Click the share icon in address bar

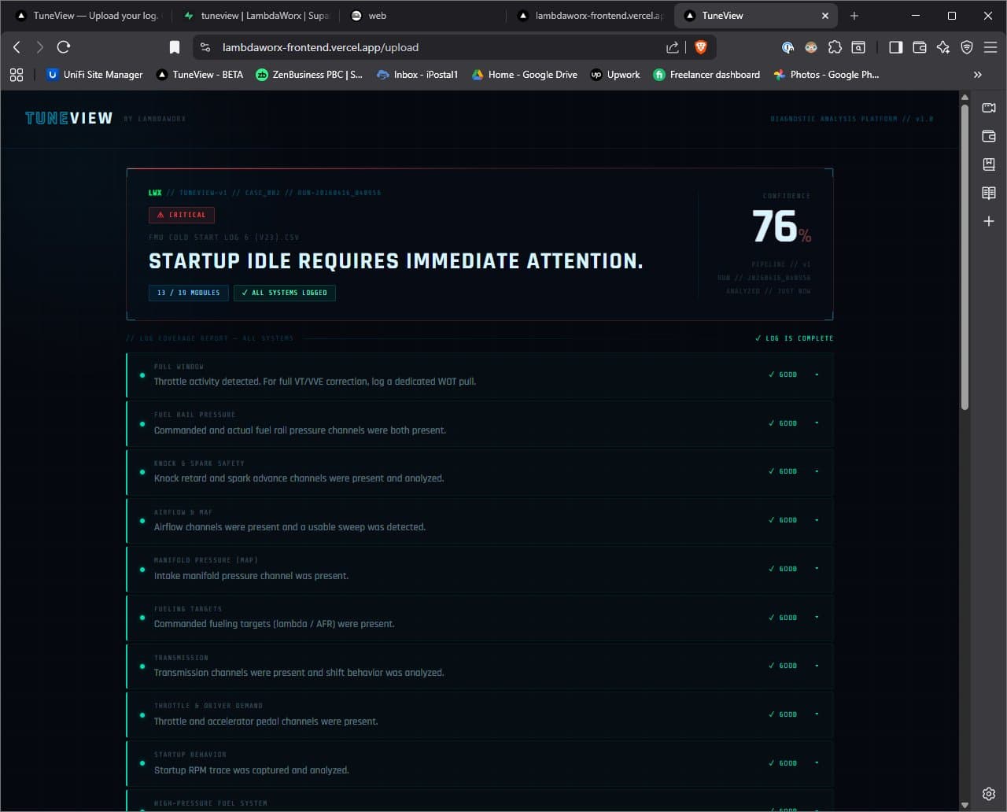(672, 47)
